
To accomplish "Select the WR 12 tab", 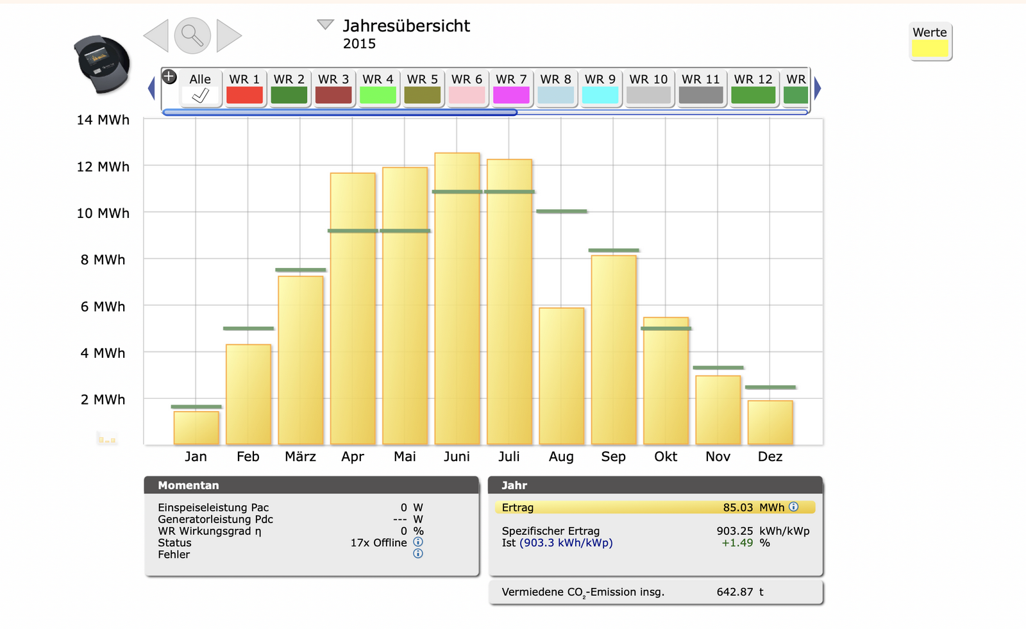I will coord(753,88).
